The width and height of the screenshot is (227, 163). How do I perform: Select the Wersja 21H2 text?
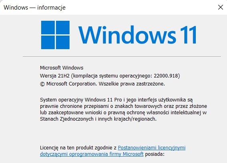[55, 76]
